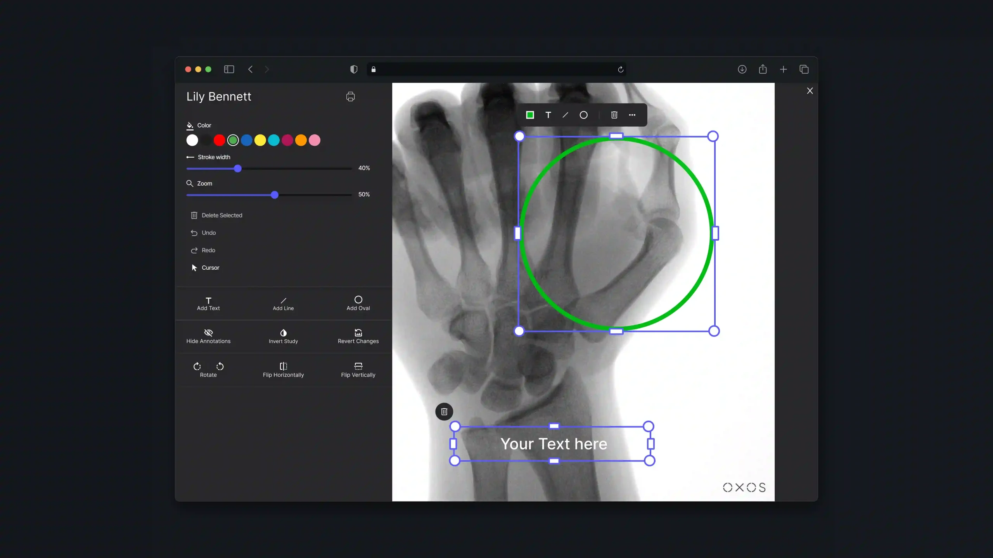Viewport: 993px width, 558px height.
Task: Pick the black color swatch
Action: (x=206, y=140)
